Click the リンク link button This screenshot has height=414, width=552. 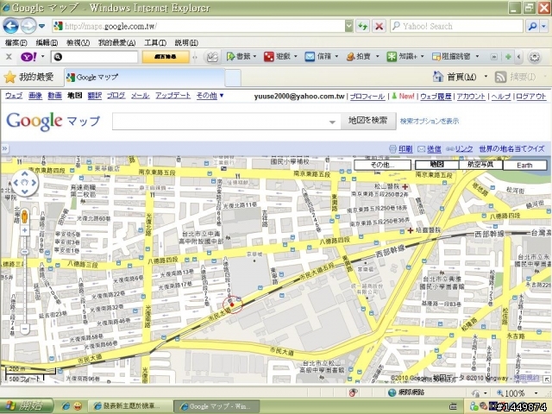coord(464,149)
